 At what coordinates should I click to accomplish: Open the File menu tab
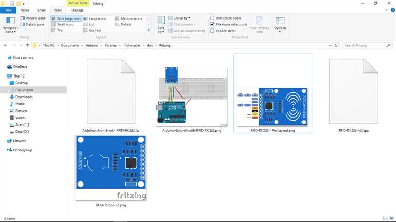point(8,11)
